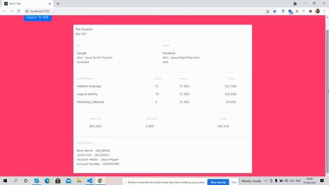Switch to Chrome in the taskbar
Image resolution: width=329 pixels, height=185 pixels.
pyautogui.click(x=100, y=180)
